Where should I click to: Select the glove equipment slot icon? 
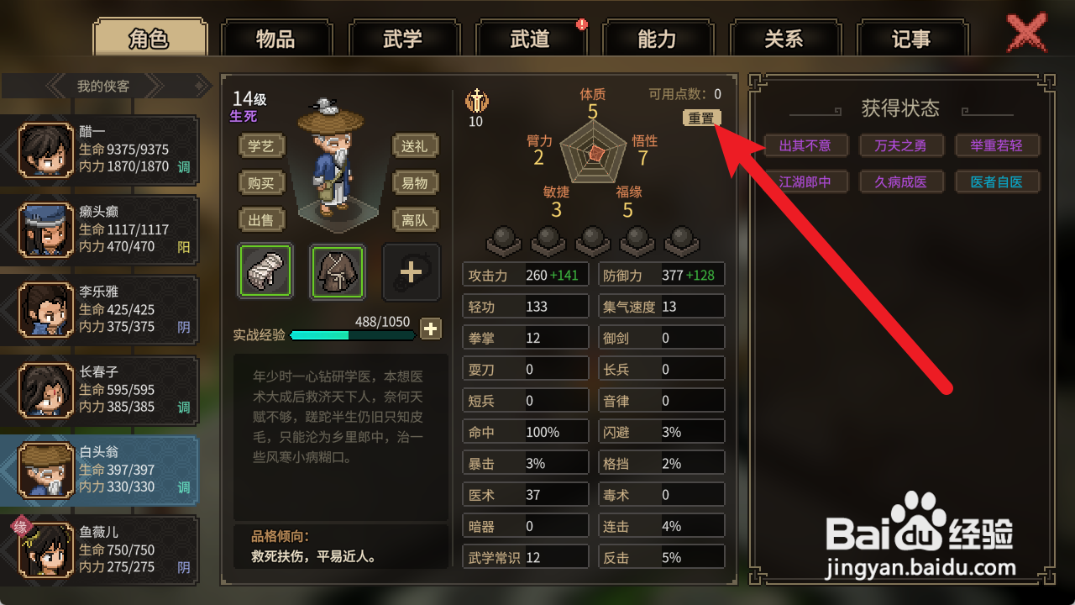tap(265, 271)
